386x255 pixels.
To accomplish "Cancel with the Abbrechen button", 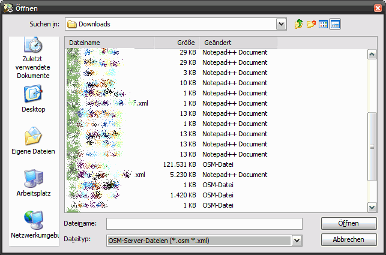I will 349,239.
